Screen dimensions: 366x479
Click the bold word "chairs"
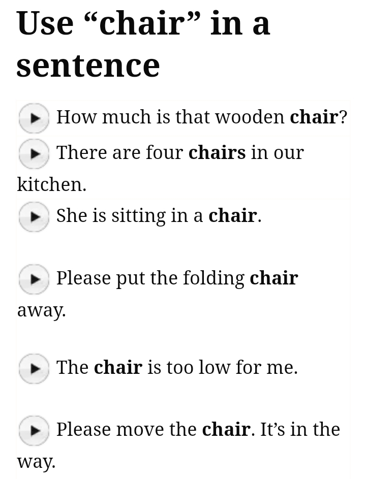pos(217,153)
